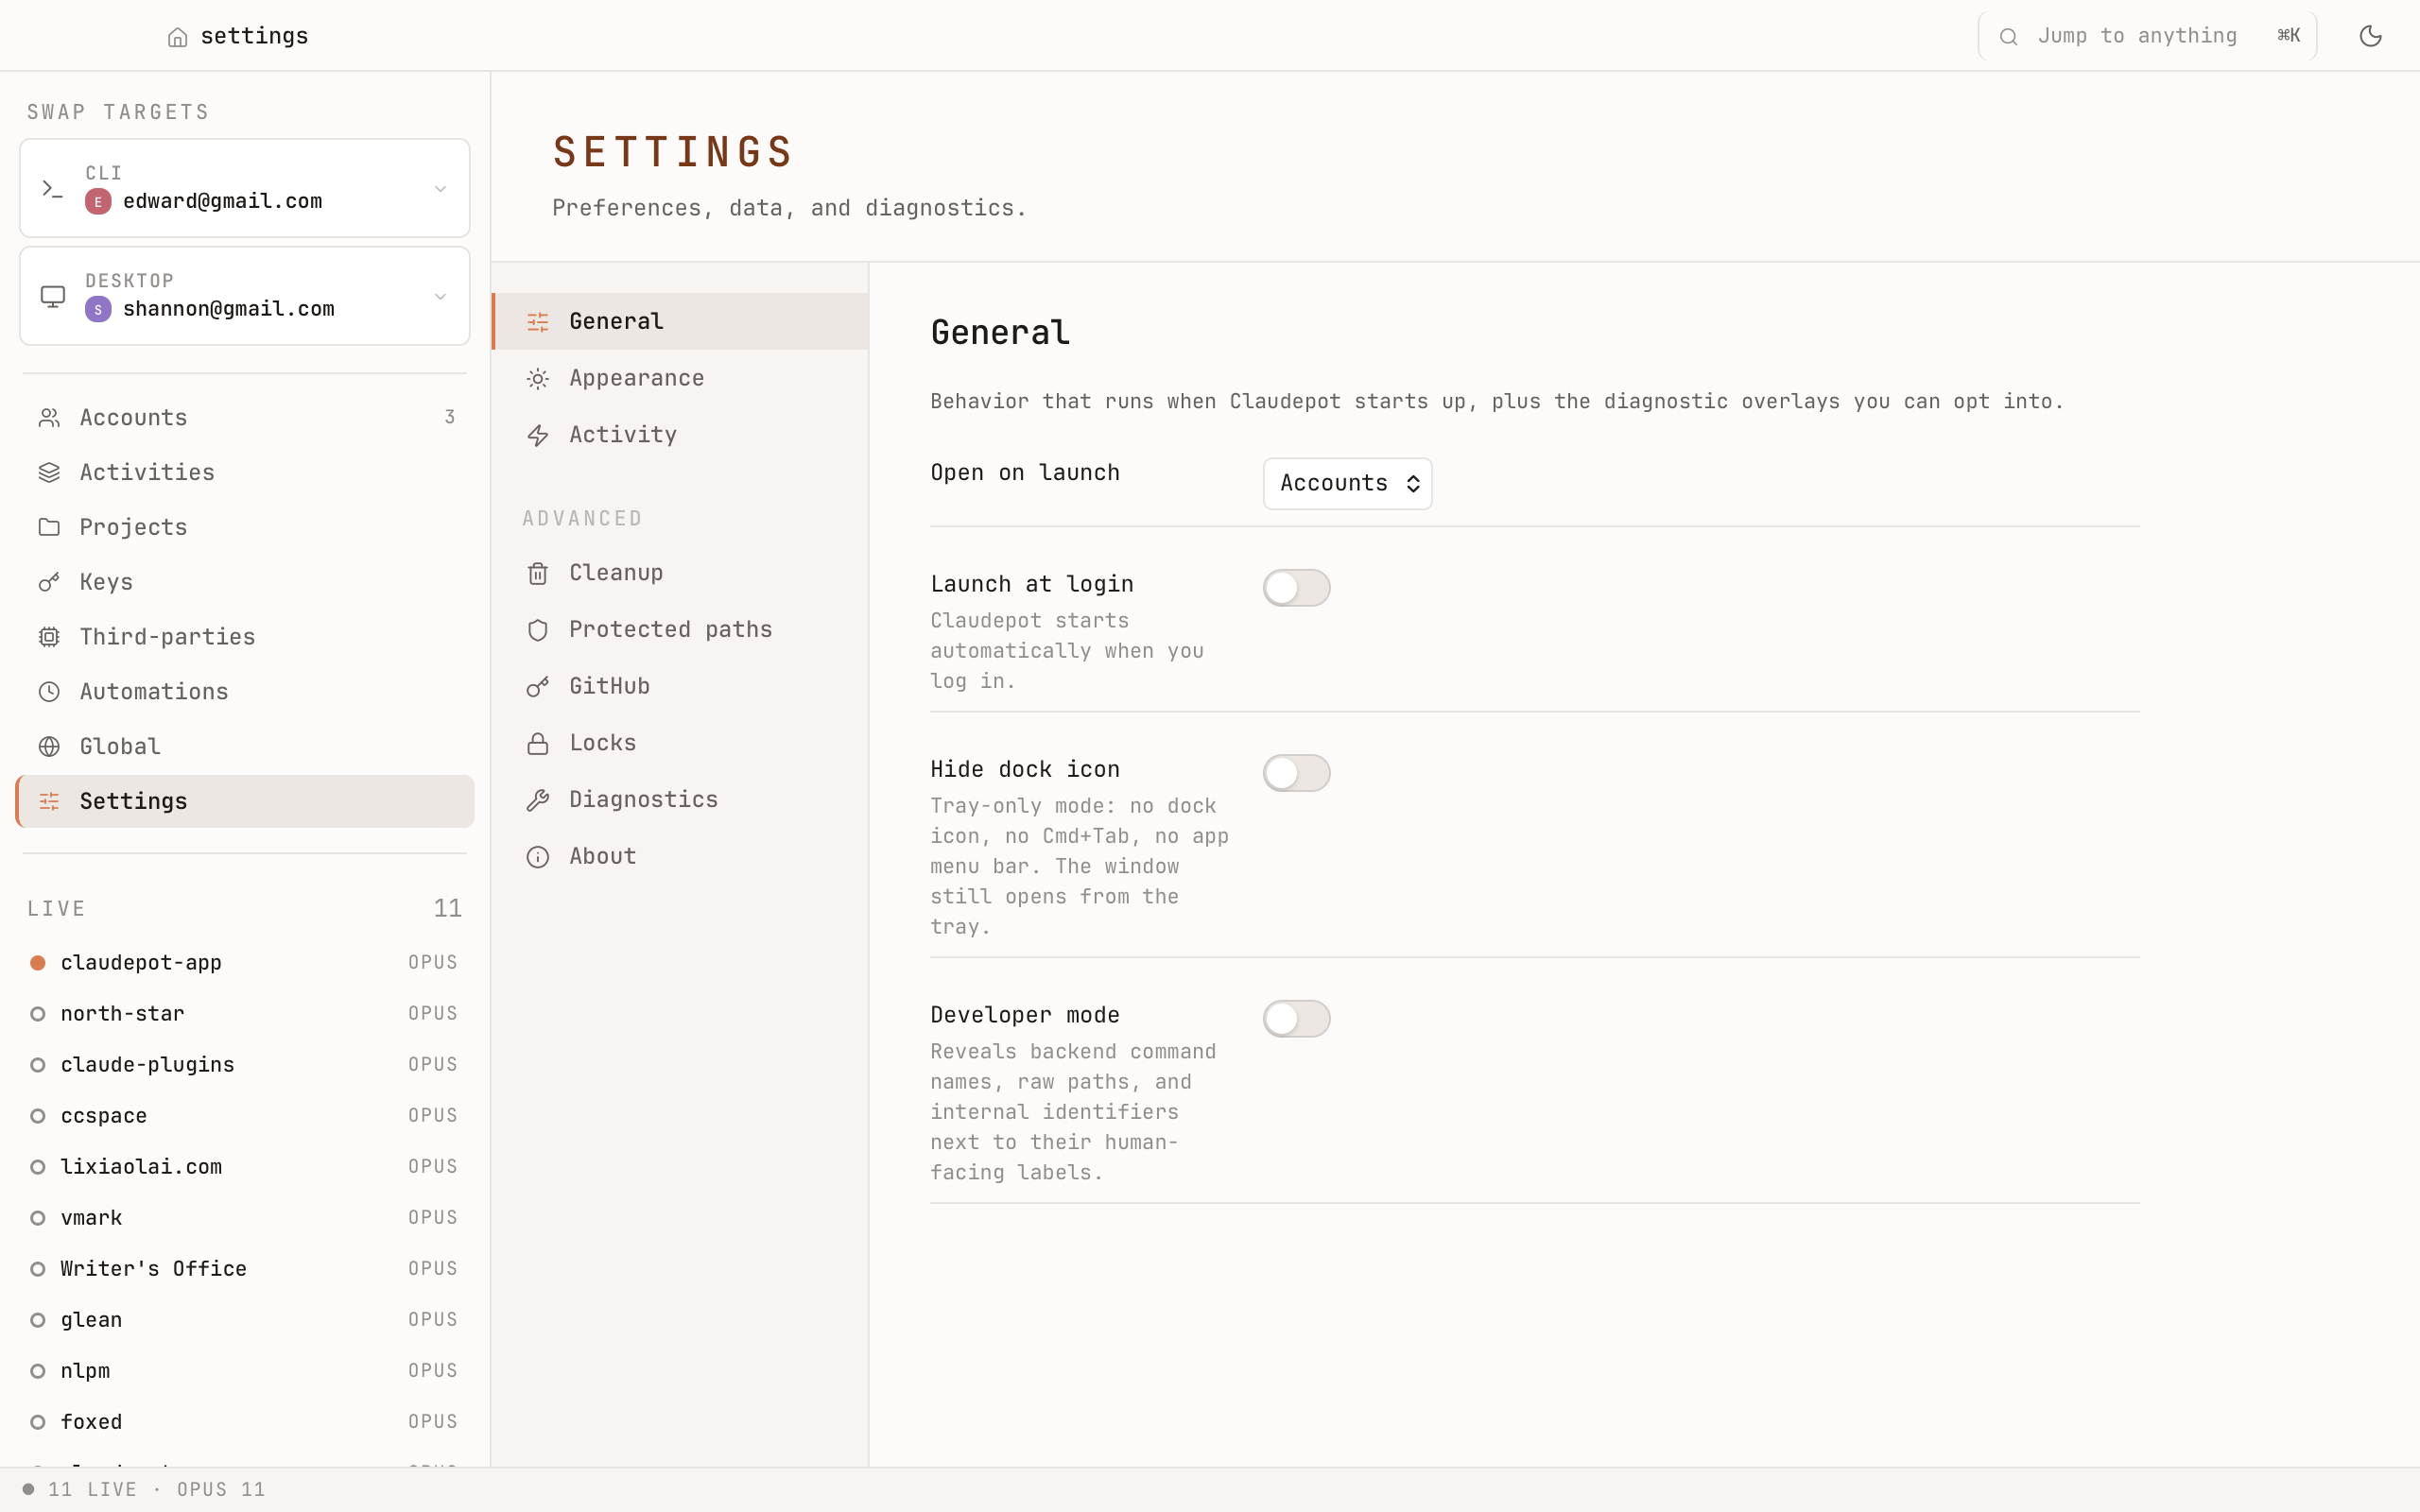Expand the CLI edward@gmail.com account selector
Image resolution: width=2420 pixels, height=1512 pixels.
[441, 188]
